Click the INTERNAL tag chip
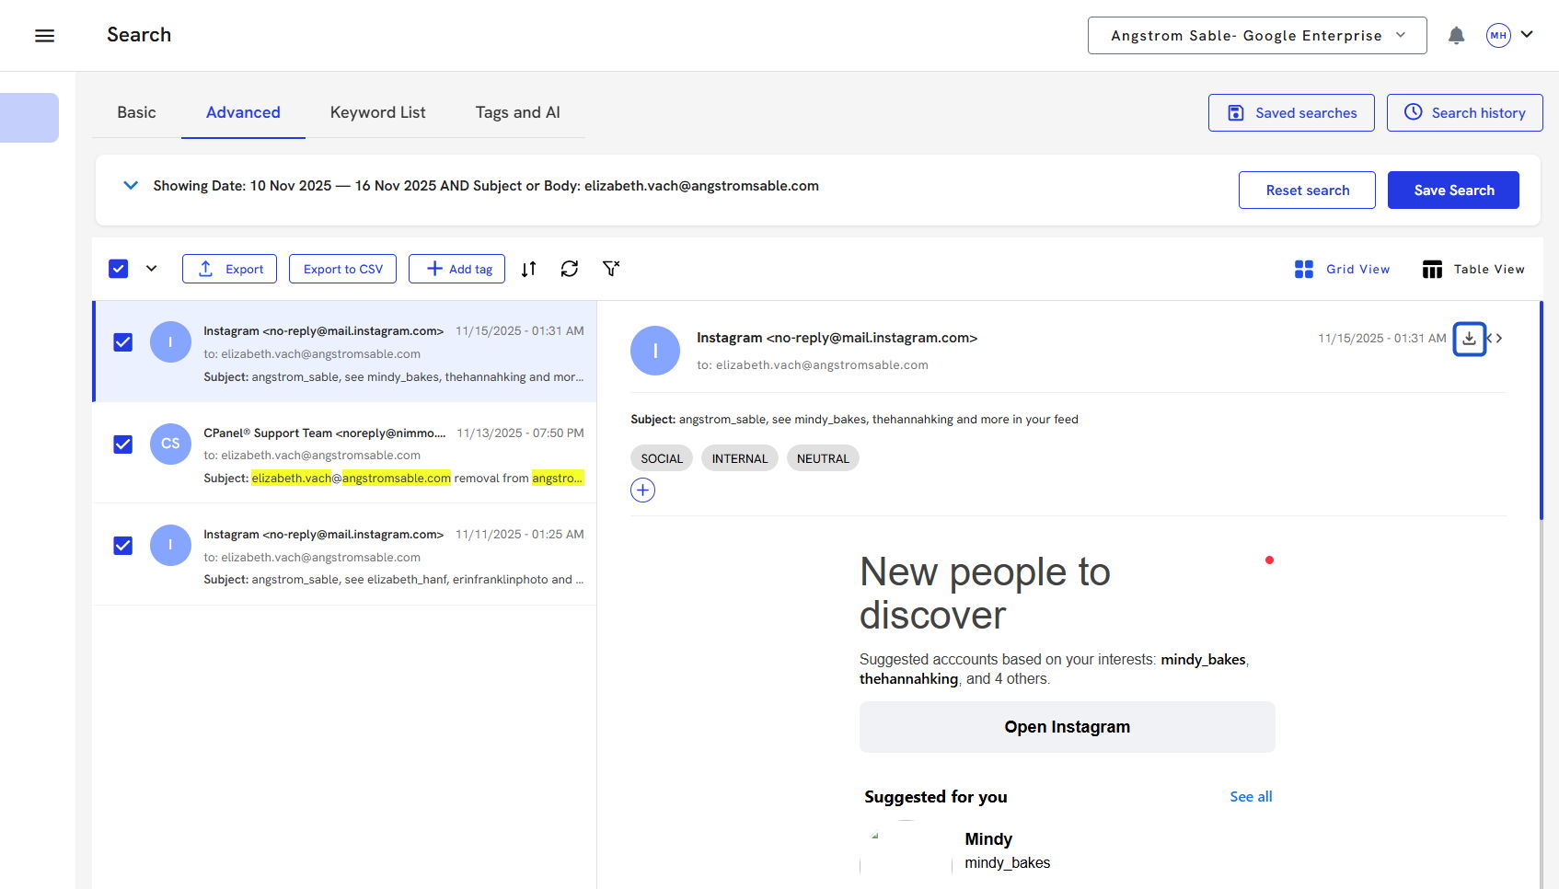Viewport: 1559px width, 889px height. (x=740, y=458)
